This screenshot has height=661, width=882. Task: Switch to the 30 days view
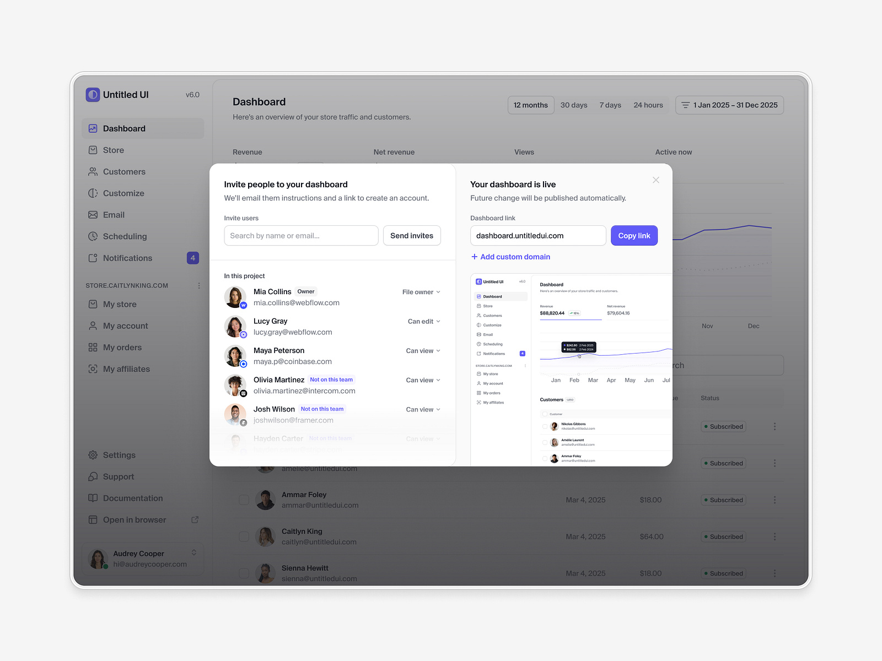[x=573, y=105]
